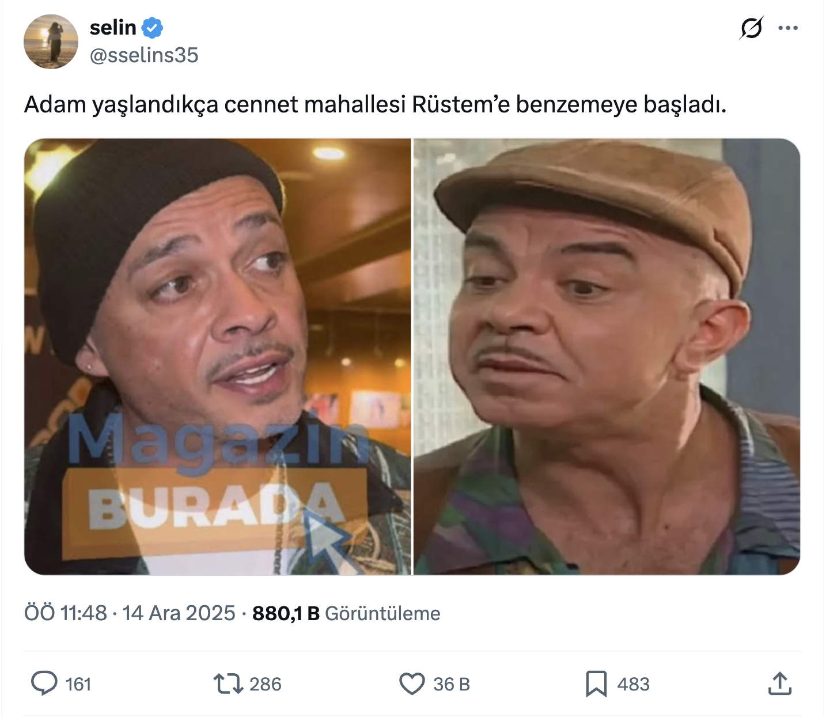This screenshot has width=826, height=717.
Task: Click the blue verified badge
Action: click(x=153, y=28)
